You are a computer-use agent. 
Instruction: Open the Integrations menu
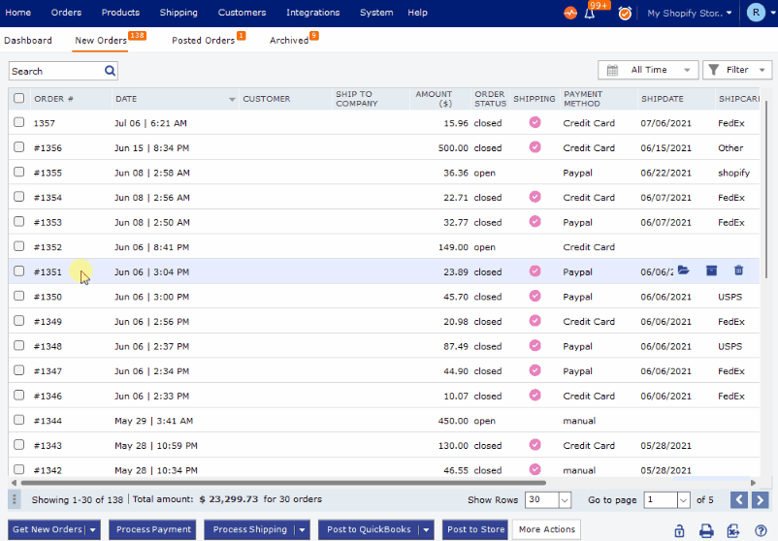pos(312,13)
